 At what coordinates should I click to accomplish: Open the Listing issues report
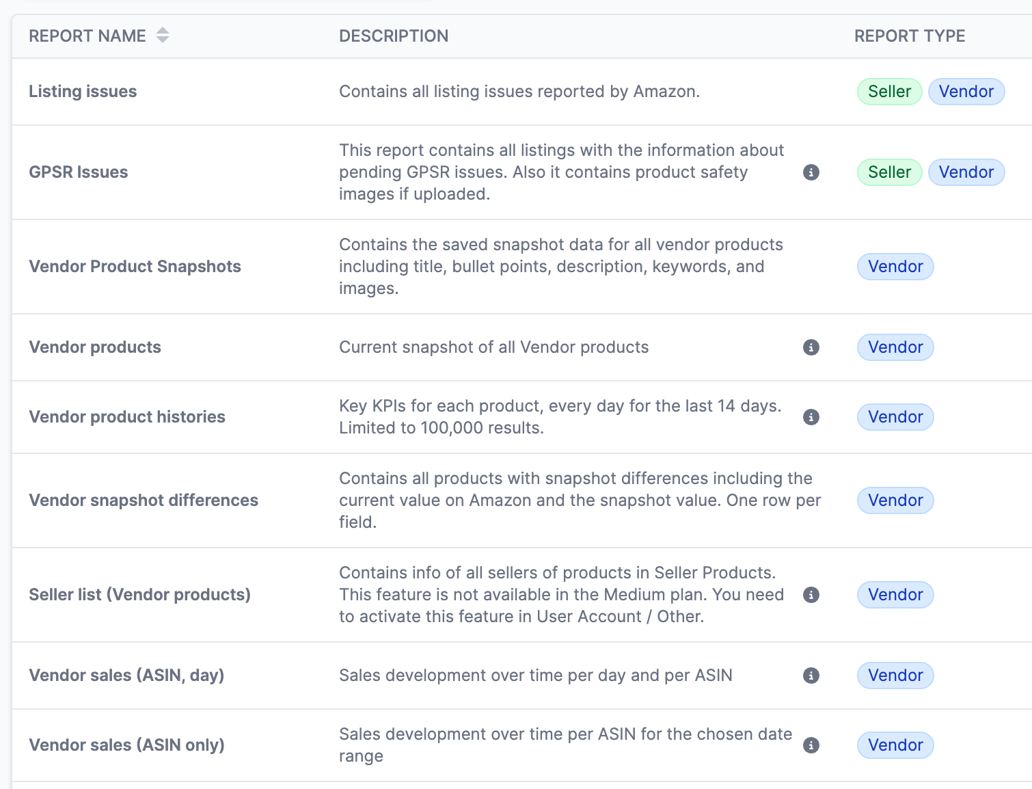pos(83,92)
